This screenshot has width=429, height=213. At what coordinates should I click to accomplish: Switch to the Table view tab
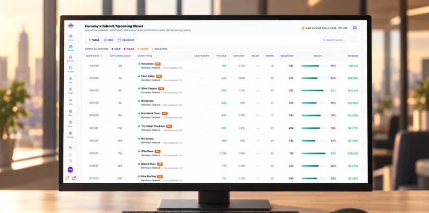[93, 40]
